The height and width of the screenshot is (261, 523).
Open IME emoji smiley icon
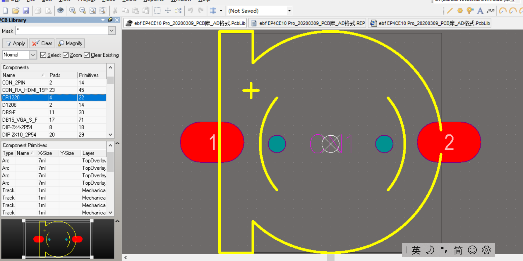[472, 250]
